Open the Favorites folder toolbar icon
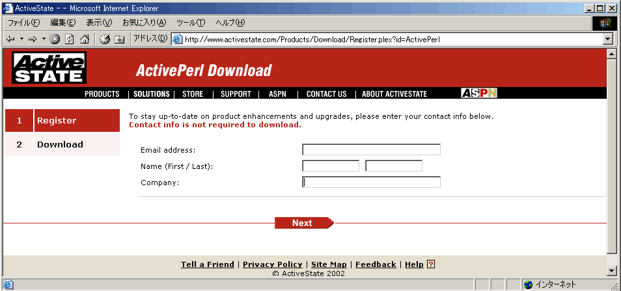The width and height of the screenshot is (621, 291). [x=119, y=39]
